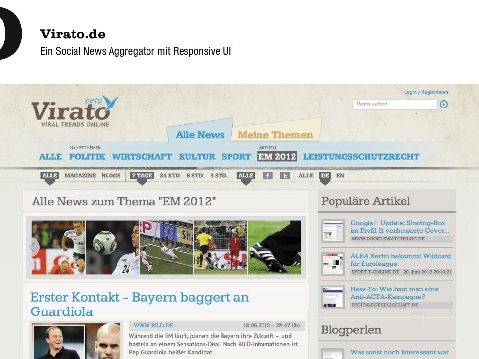Open How-To Anti-ACTA-Kampagne article
Image resolution: width=479 pixels, height=359 pixels.
point(394,293)
